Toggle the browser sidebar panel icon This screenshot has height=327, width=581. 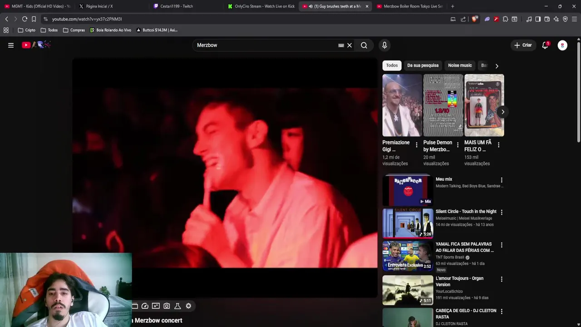tap(538, 19)
